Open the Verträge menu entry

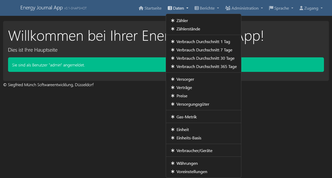click(x=184, y=87)
